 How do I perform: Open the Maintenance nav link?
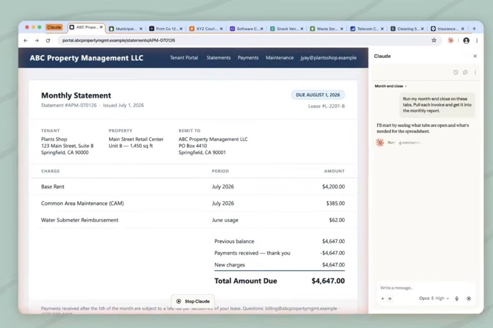(x=280, y=58)
